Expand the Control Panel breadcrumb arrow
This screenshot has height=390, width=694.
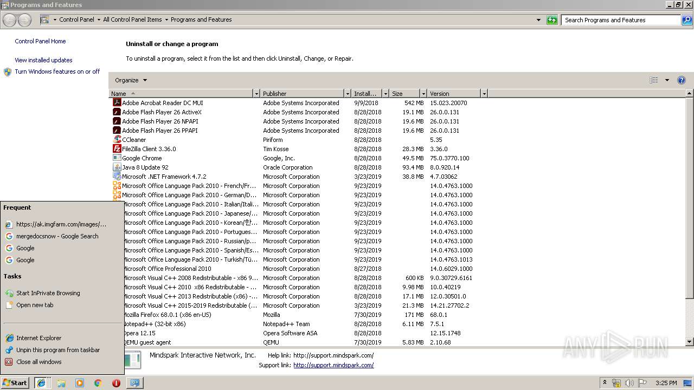click(98, 20)
